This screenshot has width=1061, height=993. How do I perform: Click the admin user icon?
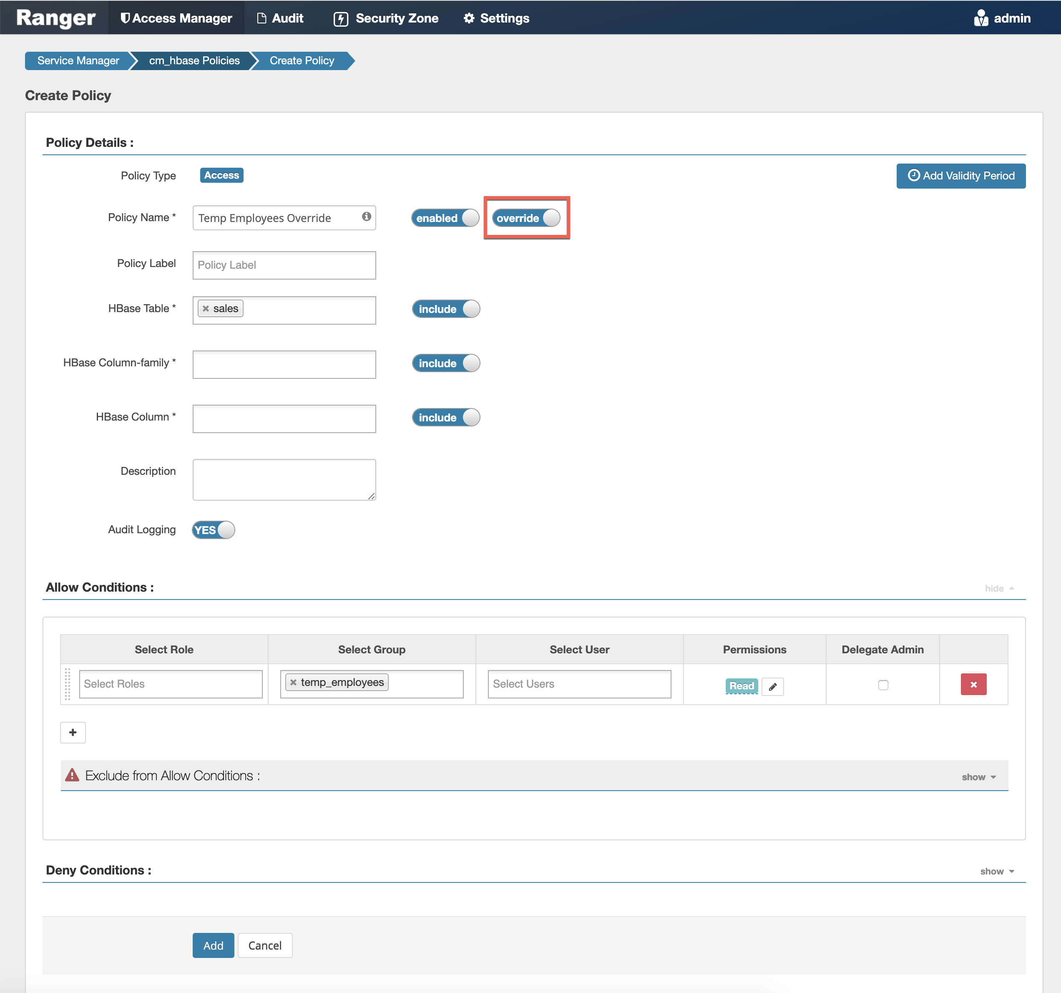coord(981,18)
